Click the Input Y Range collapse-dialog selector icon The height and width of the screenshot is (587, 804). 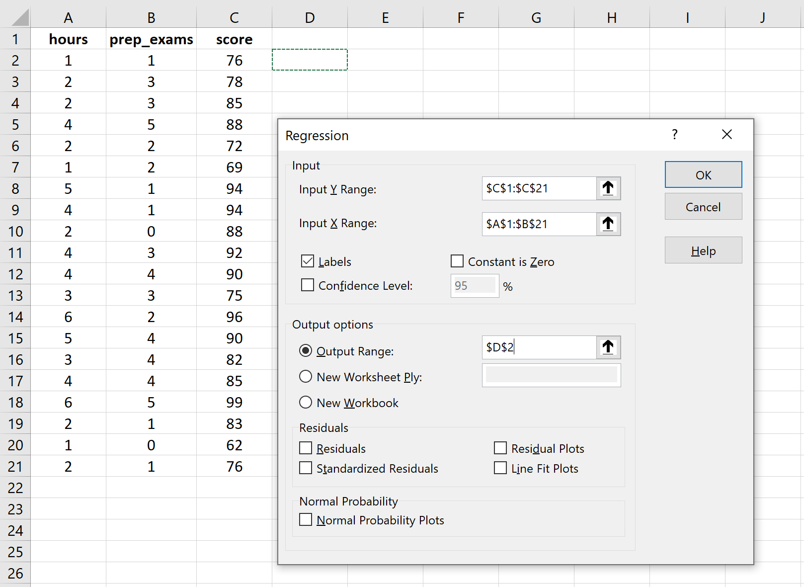click(x=608, y=188)
